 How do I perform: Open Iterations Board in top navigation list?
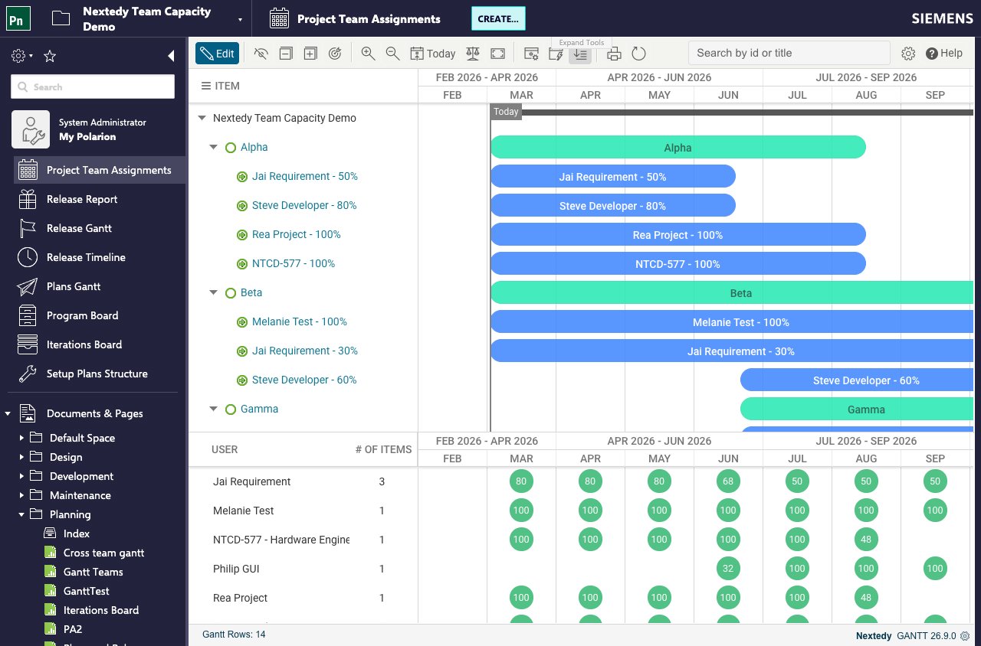(84, 344)
